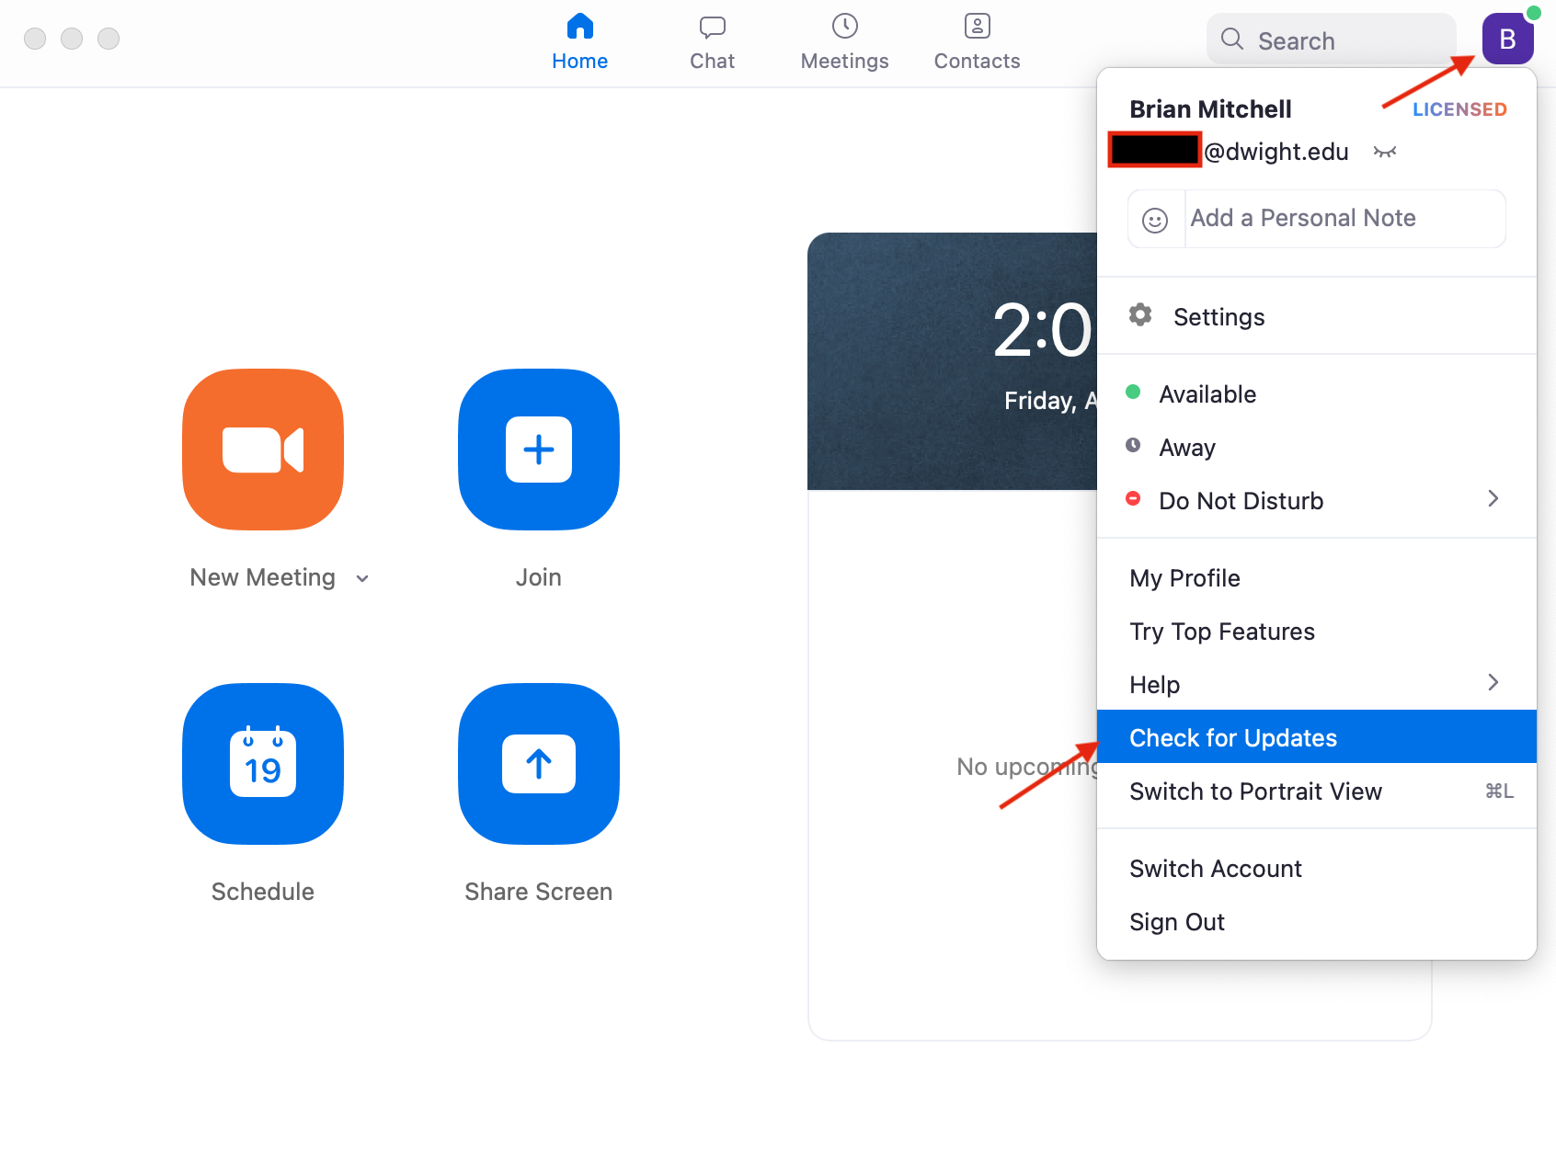Toggle email visibility eye icon
The width and height of the screenshot is (1556, 1173).
click(1385, 152)
